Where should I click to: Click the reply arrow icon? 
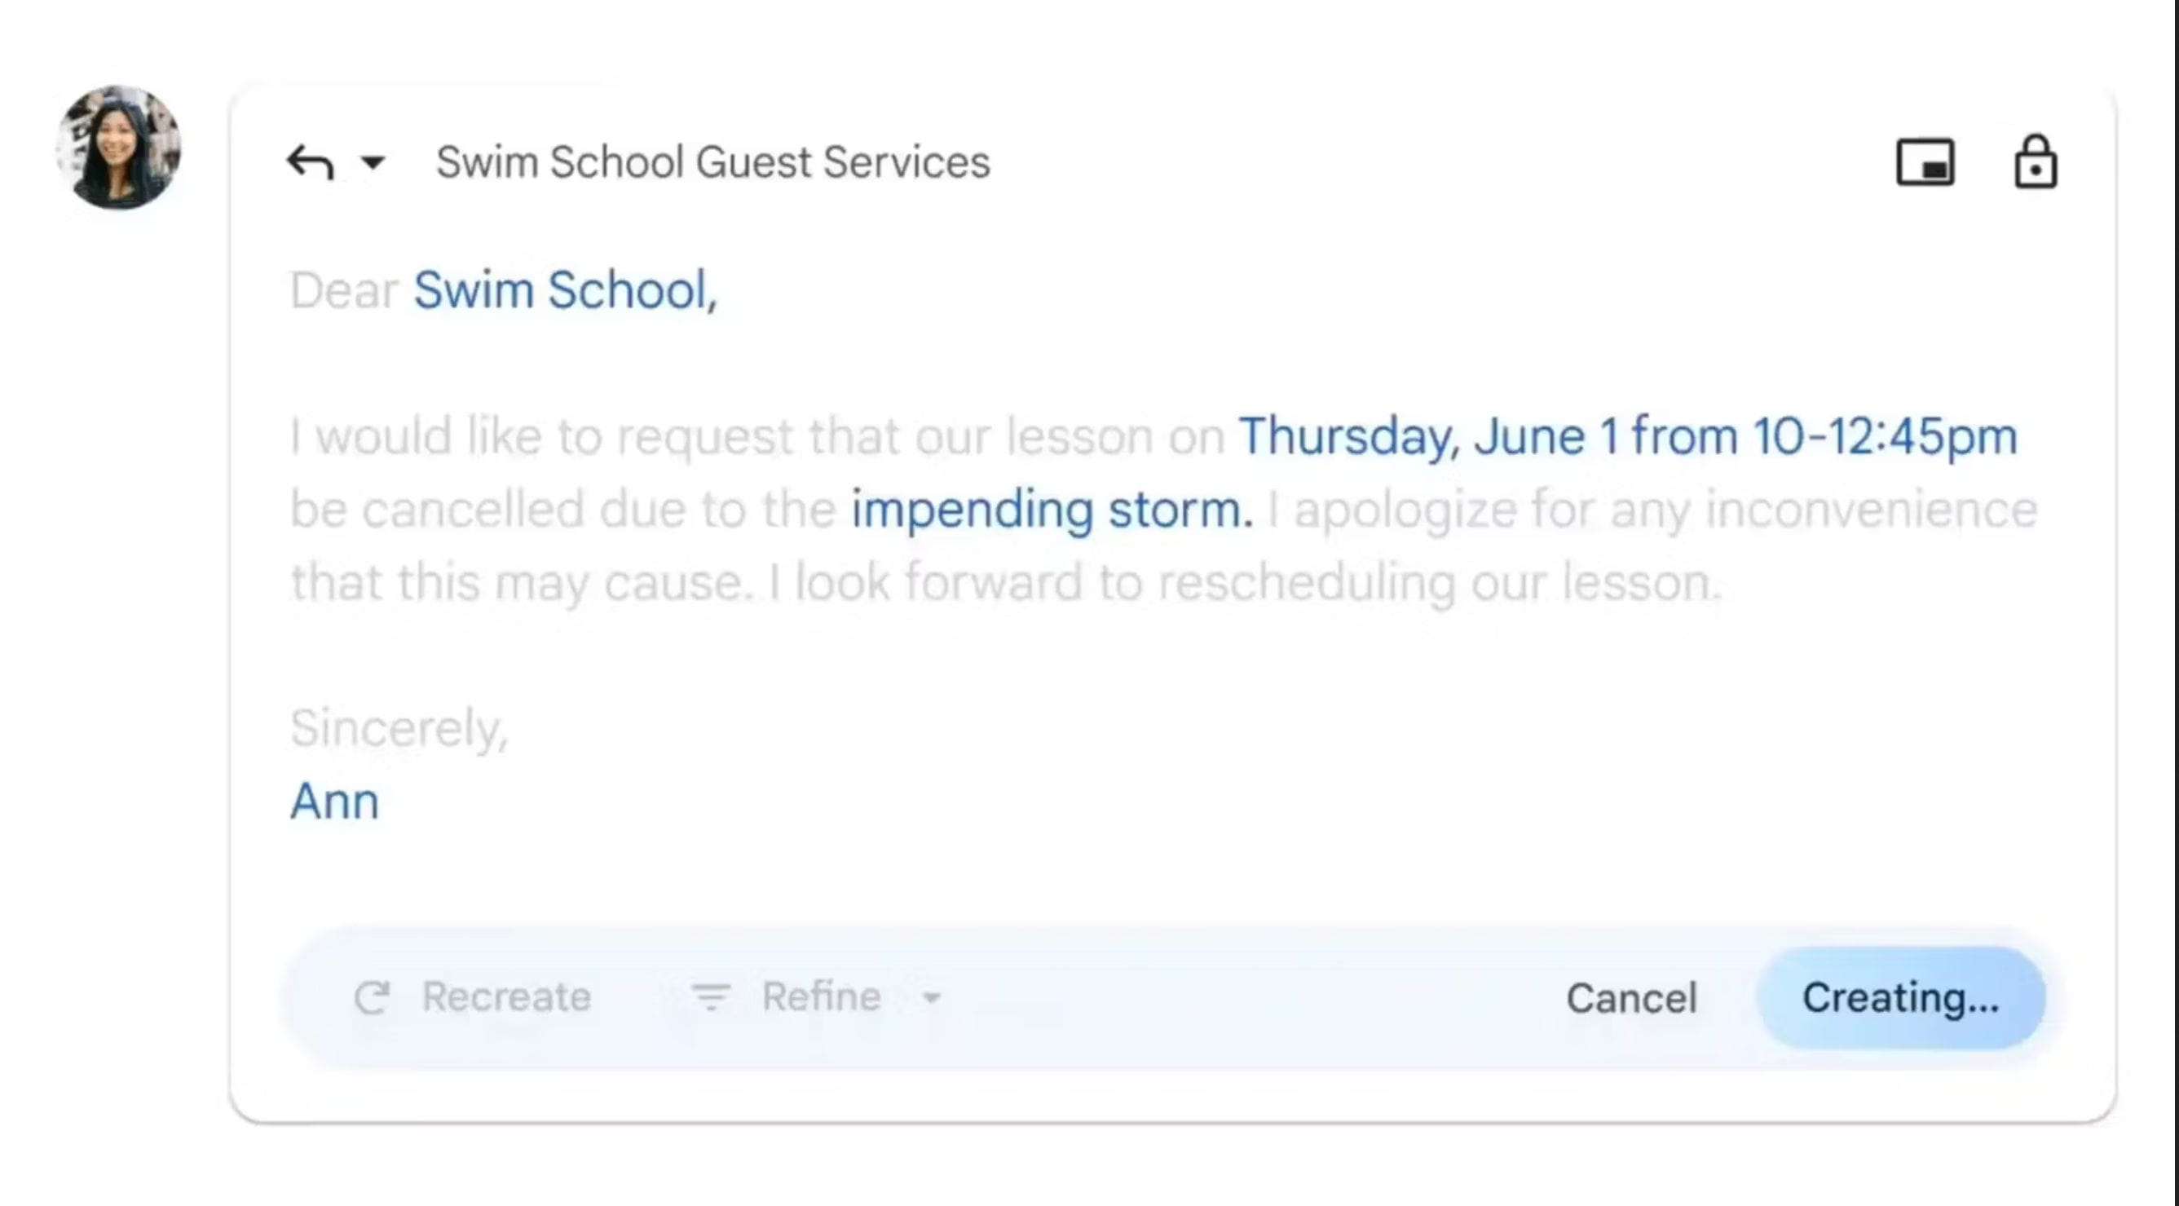(311, 162)
